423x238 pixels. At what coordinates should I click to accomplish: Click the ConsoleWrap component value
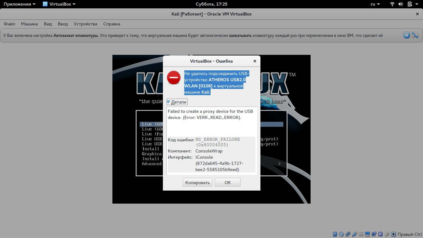pyautogui.click(x=209, y=151)
